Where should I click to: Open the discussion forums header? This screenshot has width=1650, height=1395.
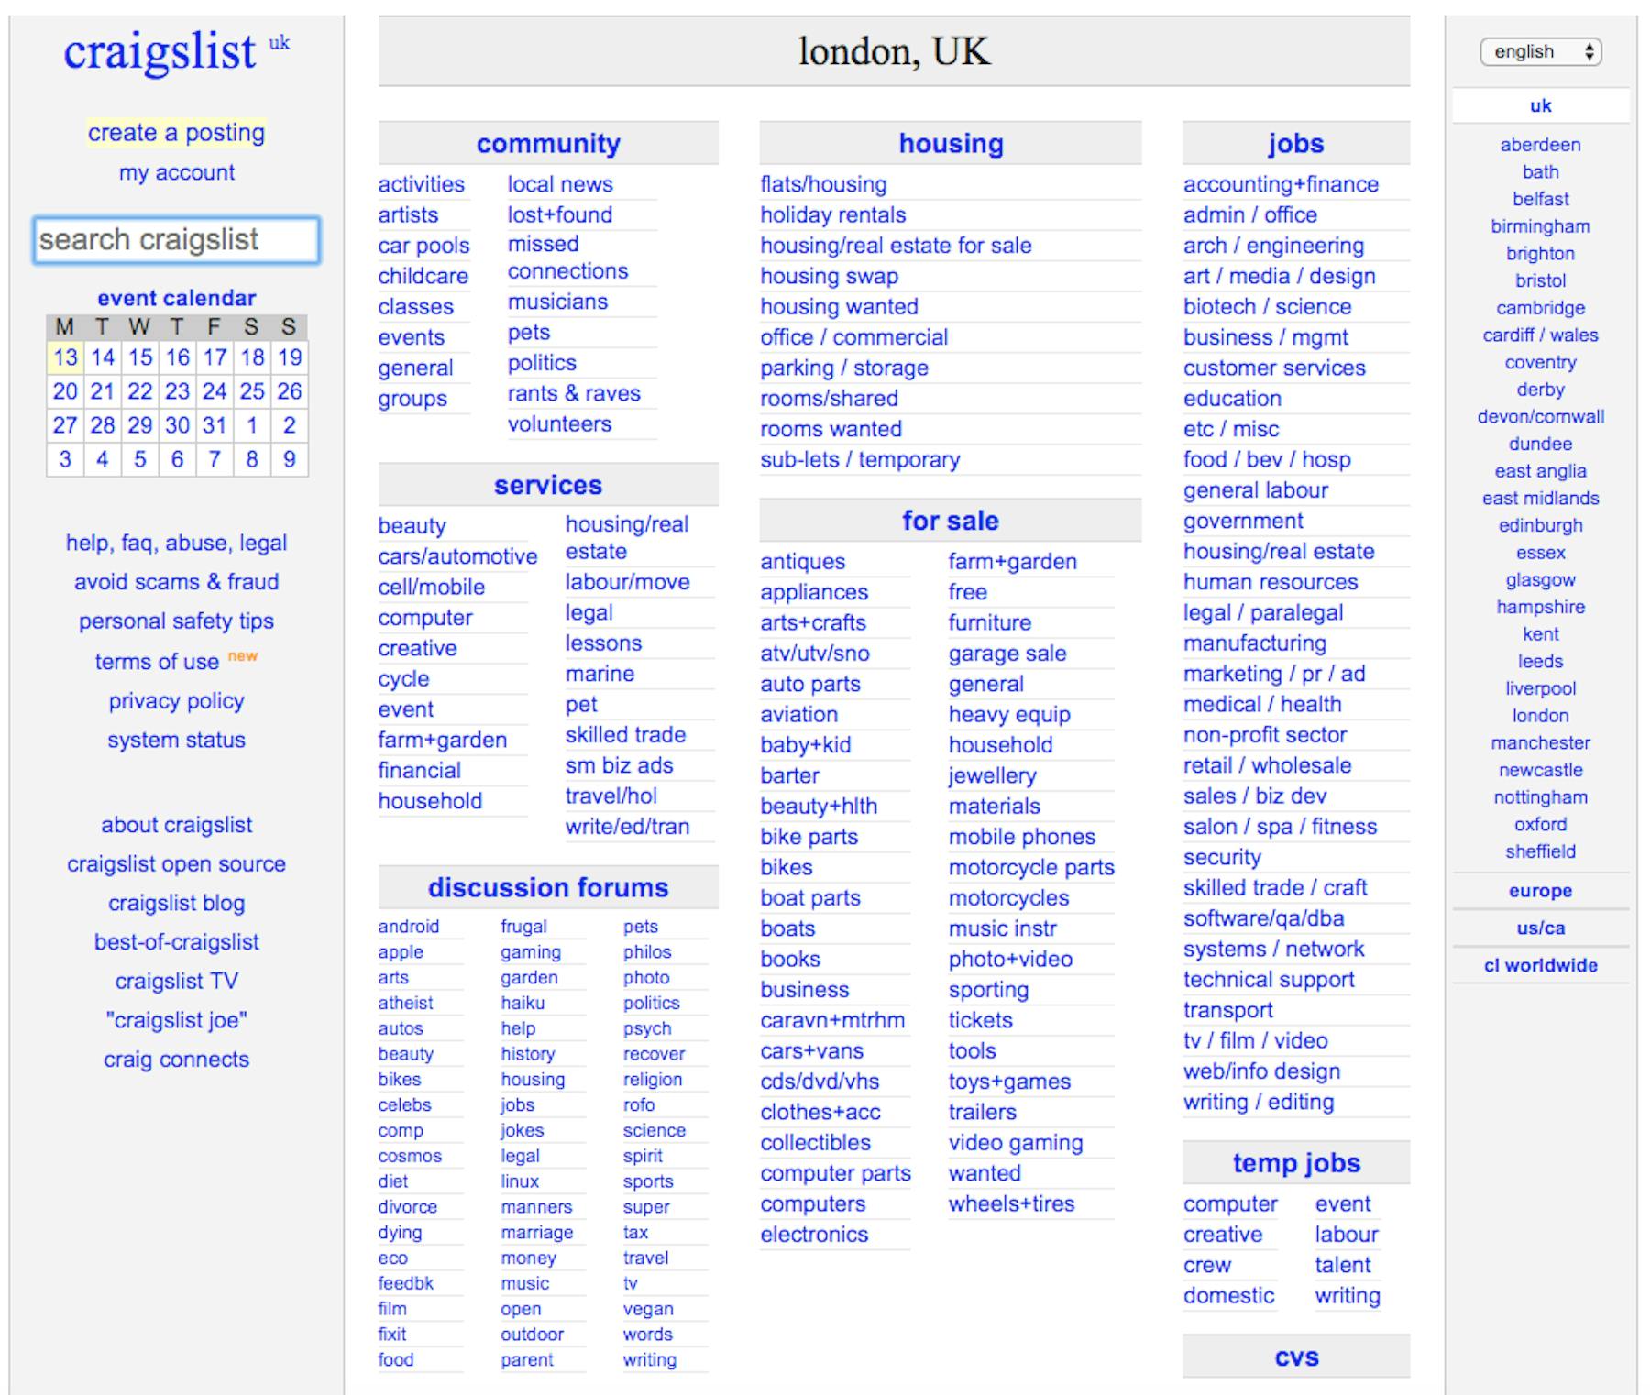548,888
